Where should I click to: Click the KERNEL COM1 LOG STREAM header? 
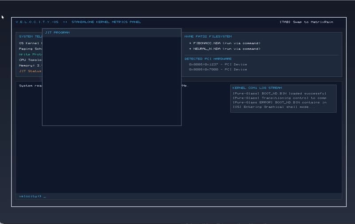[x=257, y=88]
